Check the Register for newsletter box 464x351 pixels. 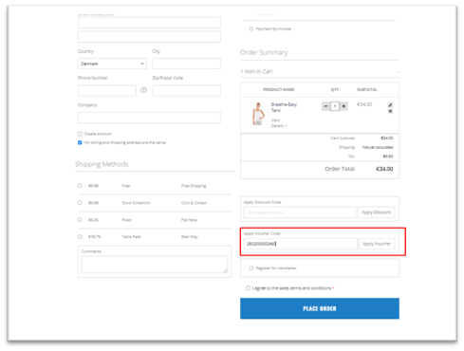click(251, 268)
